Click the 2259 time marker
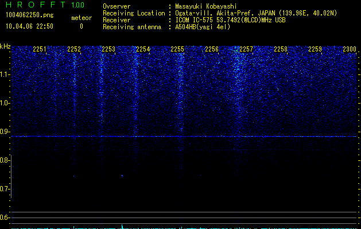Viewport: 361px width, 229px height. pos(315,49)
